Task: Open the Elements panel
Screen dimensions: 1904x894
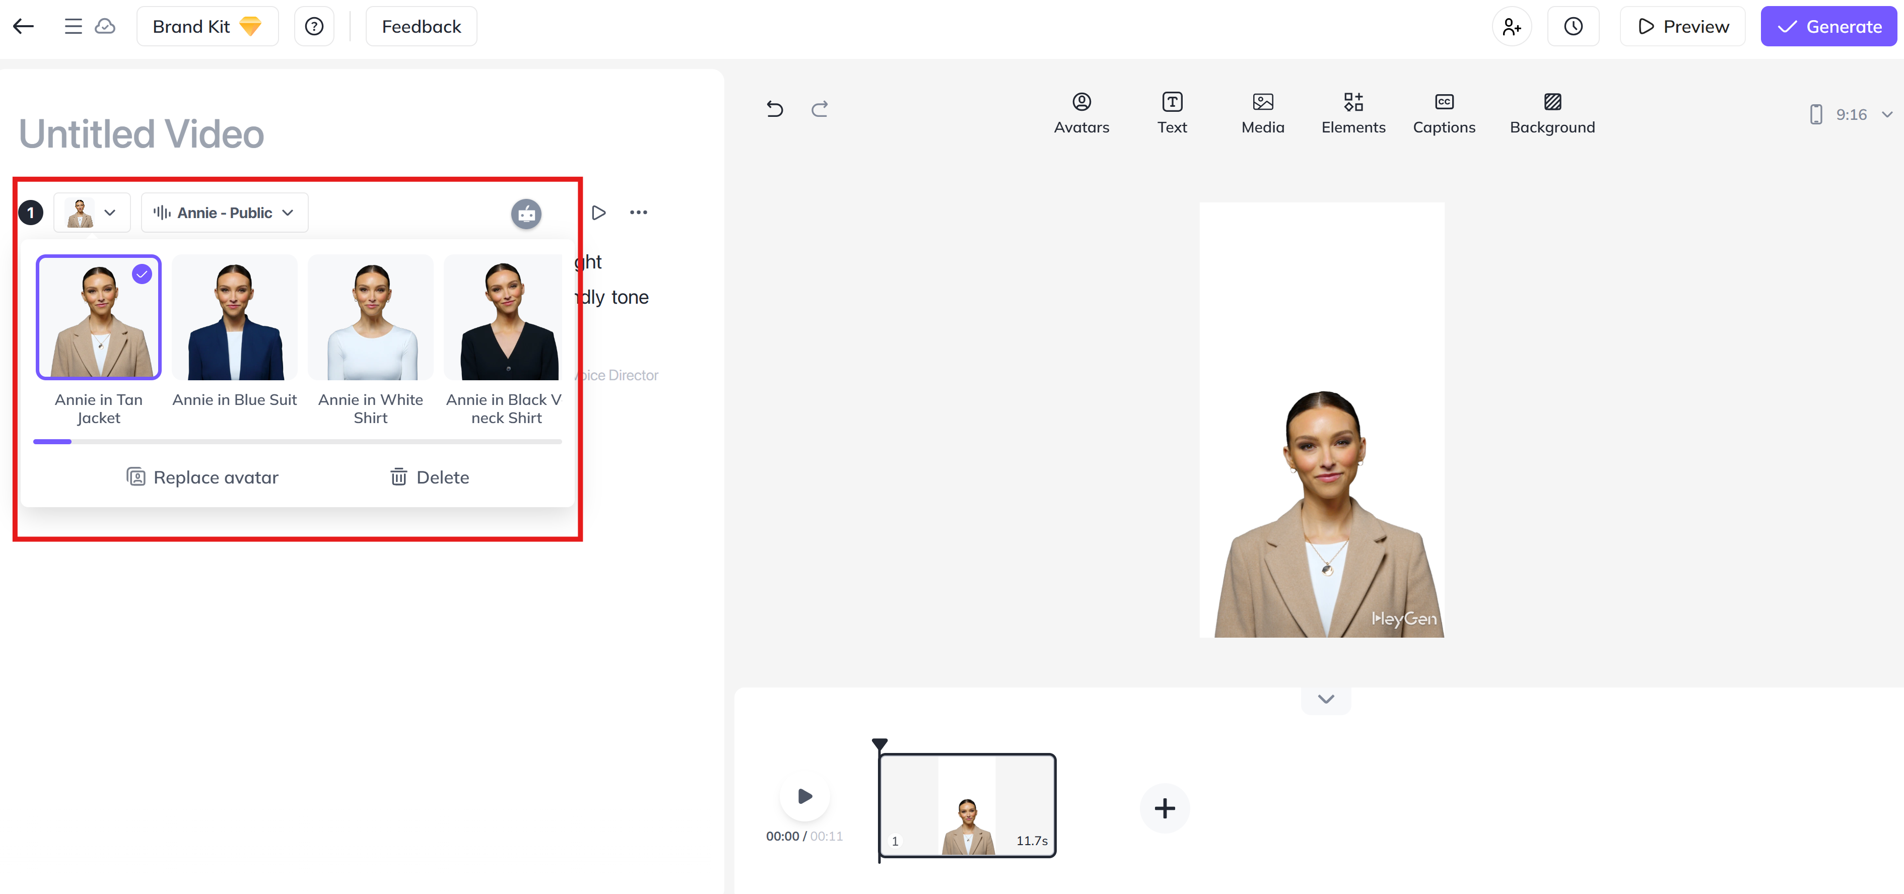Action: click(x=1352, y=113)
